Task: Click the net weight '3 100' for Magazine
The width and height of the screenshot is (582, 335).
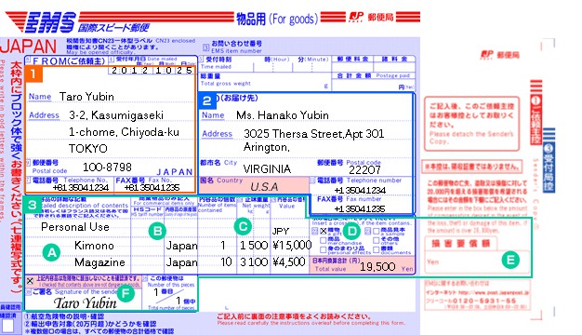Action: pos(254,262)
